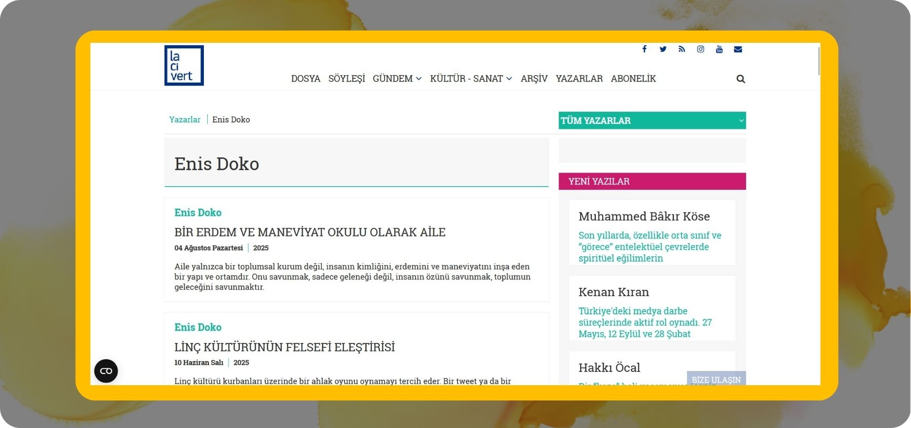
Task: Click summary text starting 'Aile yalnızca bir toplumsal'
Action: pos(353,276)
